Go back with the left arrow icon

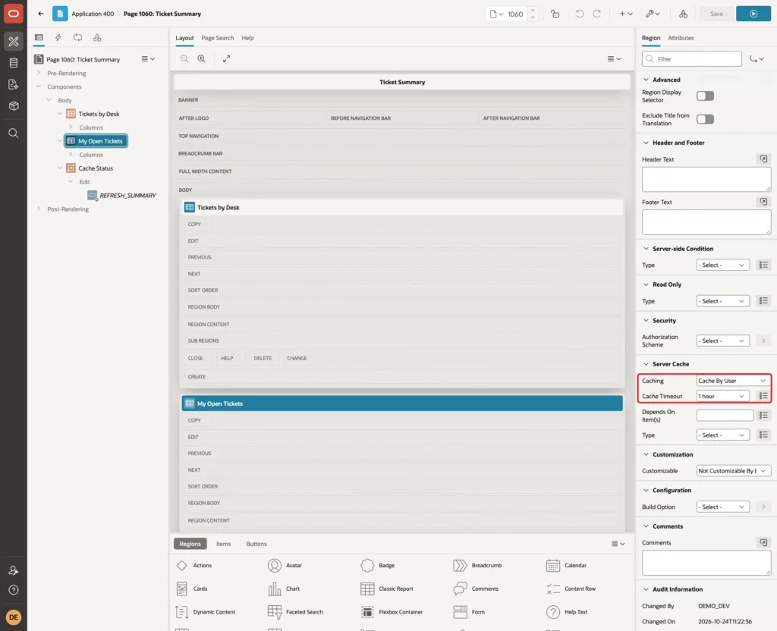pyautogui.click(x=41, y=14)
